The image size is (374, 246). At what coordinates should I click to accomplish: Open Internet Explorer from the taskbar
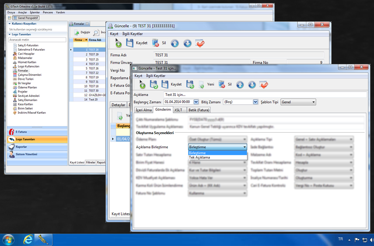(28, 239)
